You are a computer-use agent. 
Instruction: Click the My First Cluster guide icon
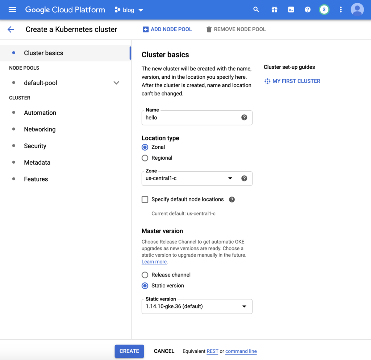(x=267, y=81)
